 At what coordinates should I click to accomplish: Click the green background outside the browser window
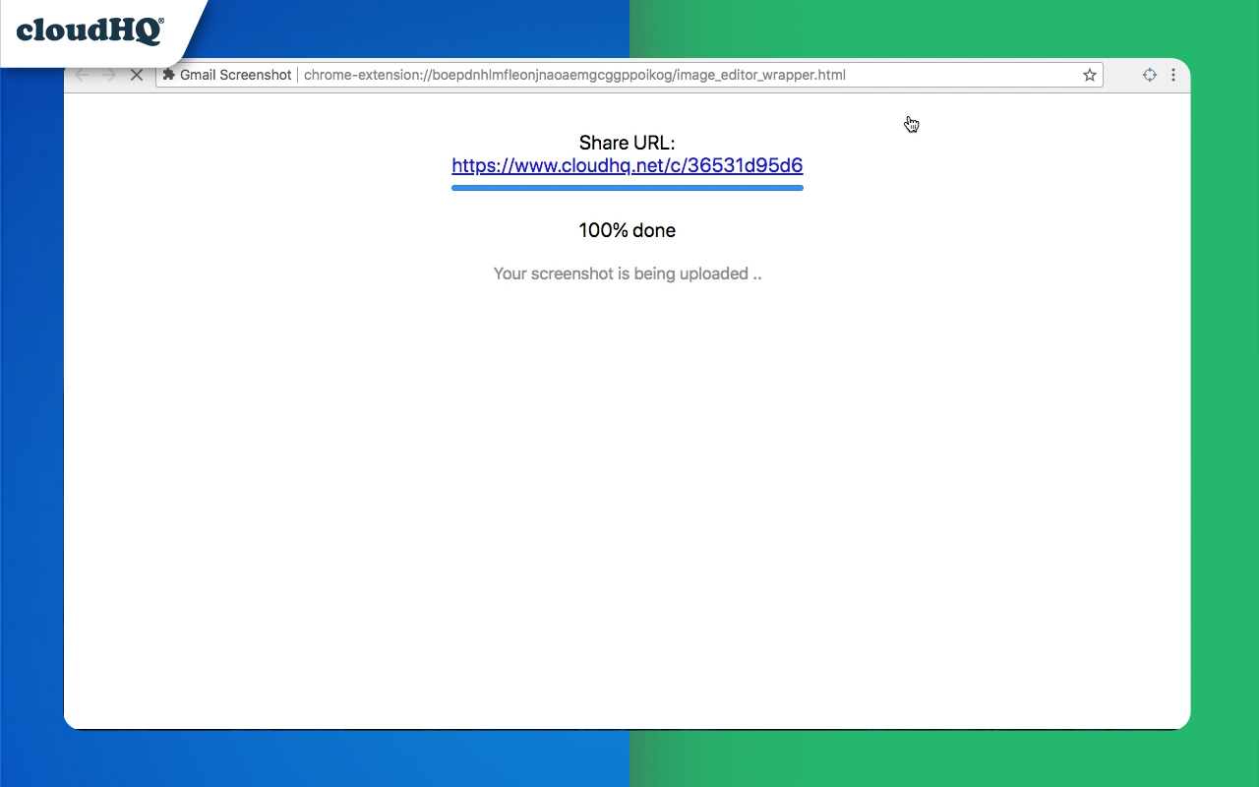[x=1225, y=393]
